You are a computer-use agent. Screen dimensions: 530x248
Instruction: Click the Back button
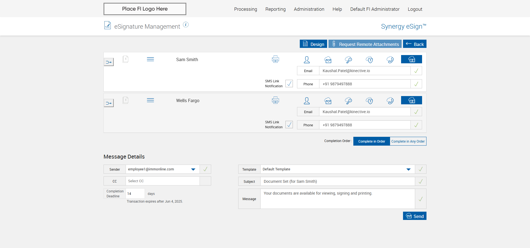415,44
